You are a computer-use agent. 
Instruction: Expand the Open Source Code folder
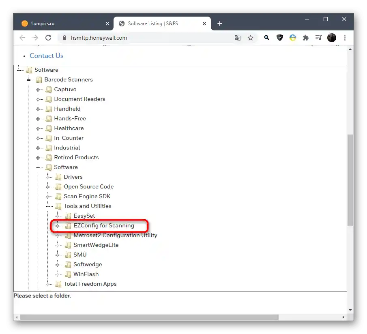pos(48,187)
